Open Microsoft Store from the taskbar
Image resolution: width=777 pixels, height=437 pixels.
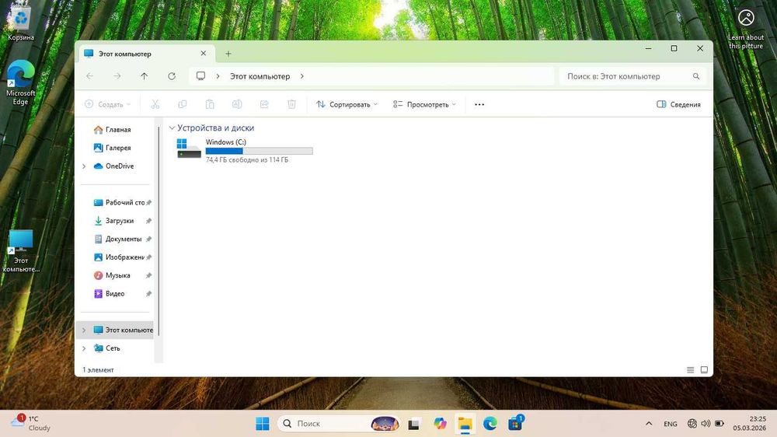click(515, 423)
